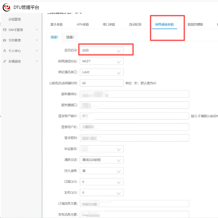The height and width of the screenshot is (218, 218).
Task: Click the 友情链接 link icon
Action: click(x=5, y=62)
